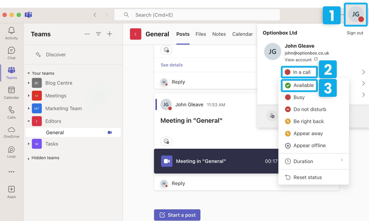This screenshot has width=369, height=221.
Task: Click the large JG avatar in the profile panel
Action: [272, 51]
